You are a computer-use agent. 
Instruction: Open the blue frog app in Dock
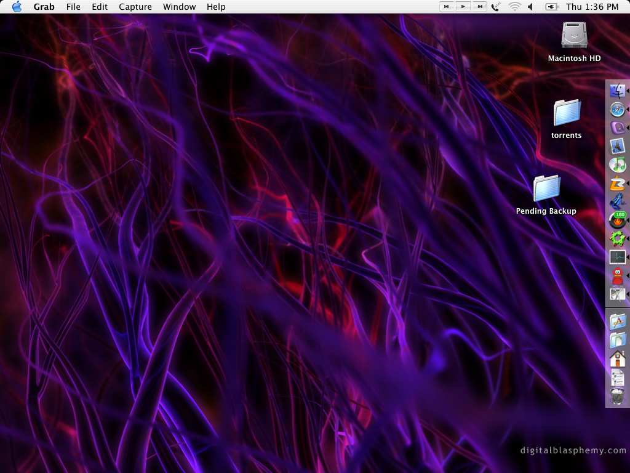pos(617,201)
